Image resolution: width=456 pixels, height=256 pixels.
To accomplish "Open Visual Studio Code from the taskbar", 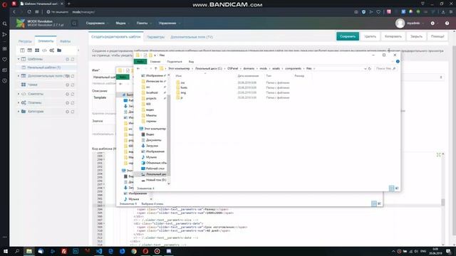I will [99, 251].
